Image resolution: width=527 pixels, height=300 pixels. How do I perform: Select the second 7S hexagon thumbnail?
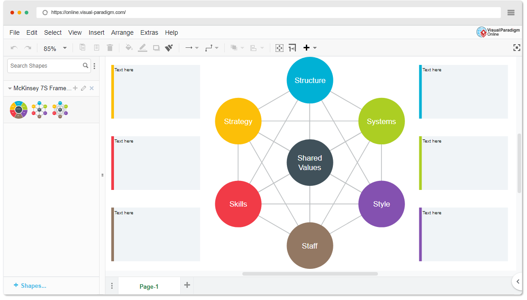39,110
